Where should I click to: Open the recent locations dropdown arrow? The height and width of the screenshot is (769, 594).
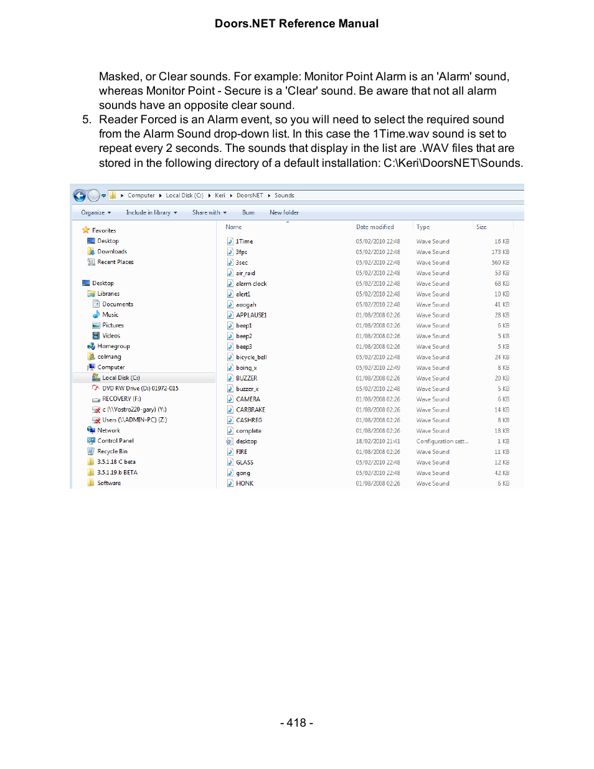(103, 196)
